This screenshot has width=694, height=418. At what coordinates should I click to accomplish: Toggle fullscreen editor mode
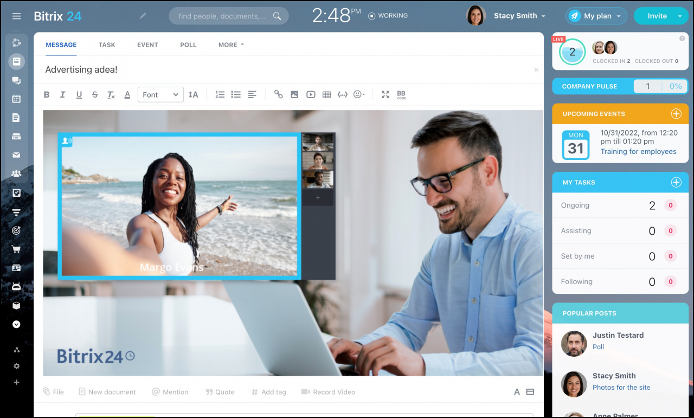point(385,94)
